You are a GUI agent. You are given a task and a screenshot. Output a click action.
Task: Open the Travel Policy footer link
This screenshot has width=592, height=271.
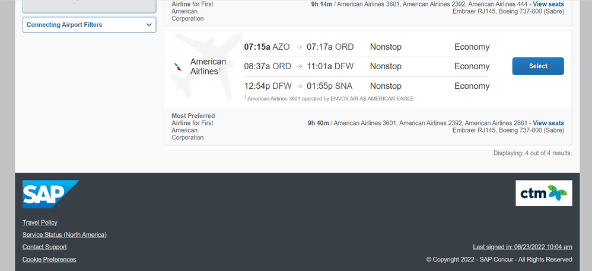tap(40, 222)
